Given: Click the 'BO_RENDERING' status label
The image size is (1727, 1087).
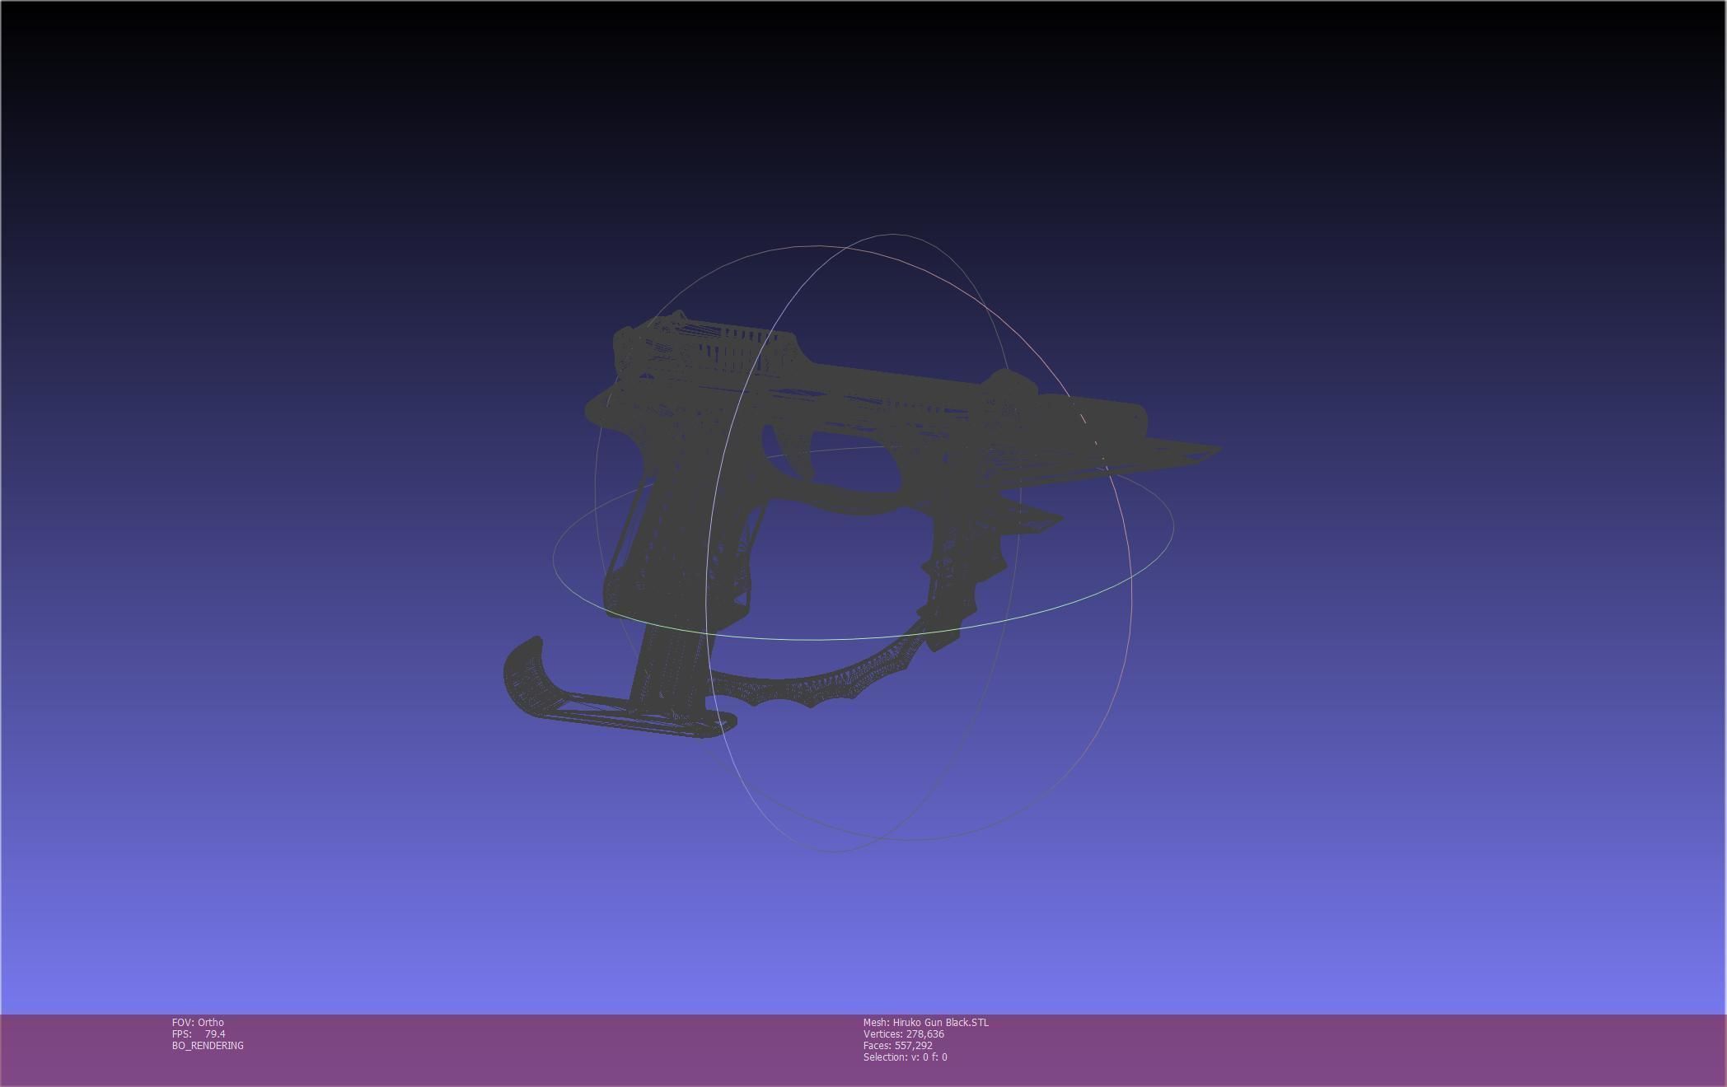Looking at the screenshot, I should [x=208, y=1045].
